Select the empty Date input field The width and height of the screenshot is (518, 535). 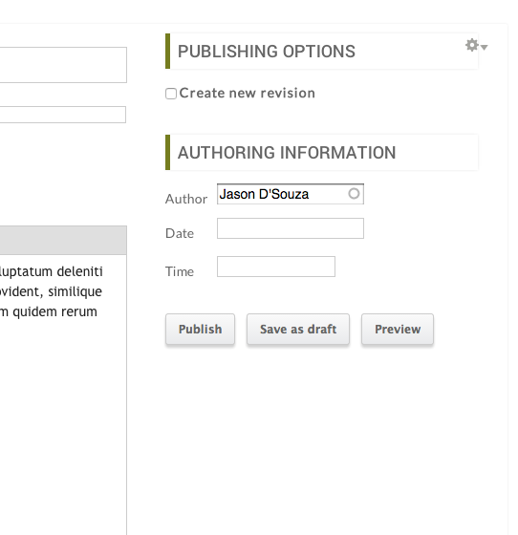291,228
